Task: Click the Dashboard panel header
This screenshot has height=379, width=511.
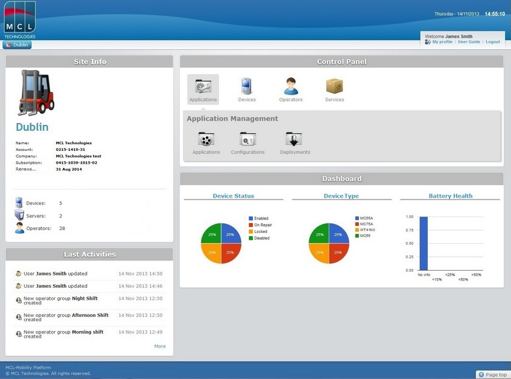Action: click(341, 179)
